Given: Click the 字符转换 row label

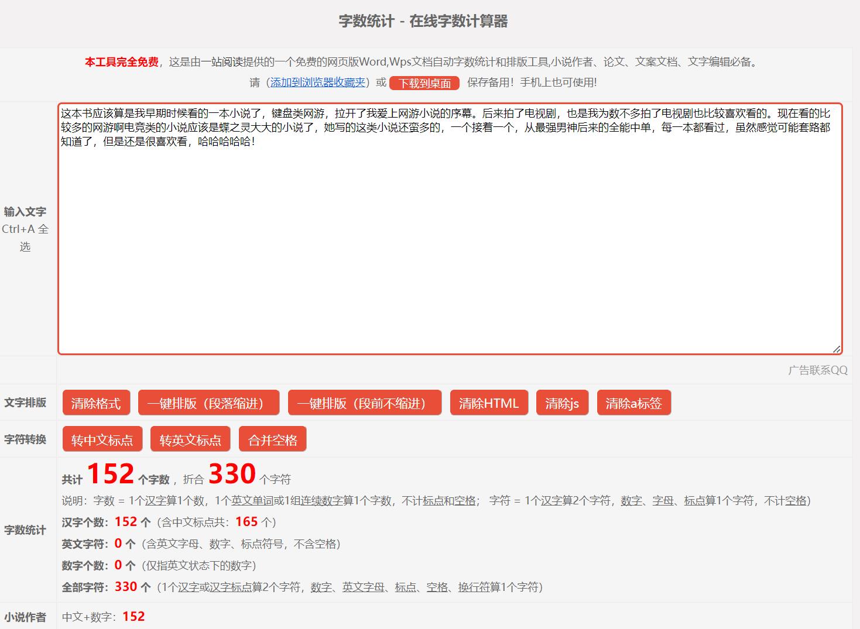Looking at the screenshot, I should pos(25,439).
